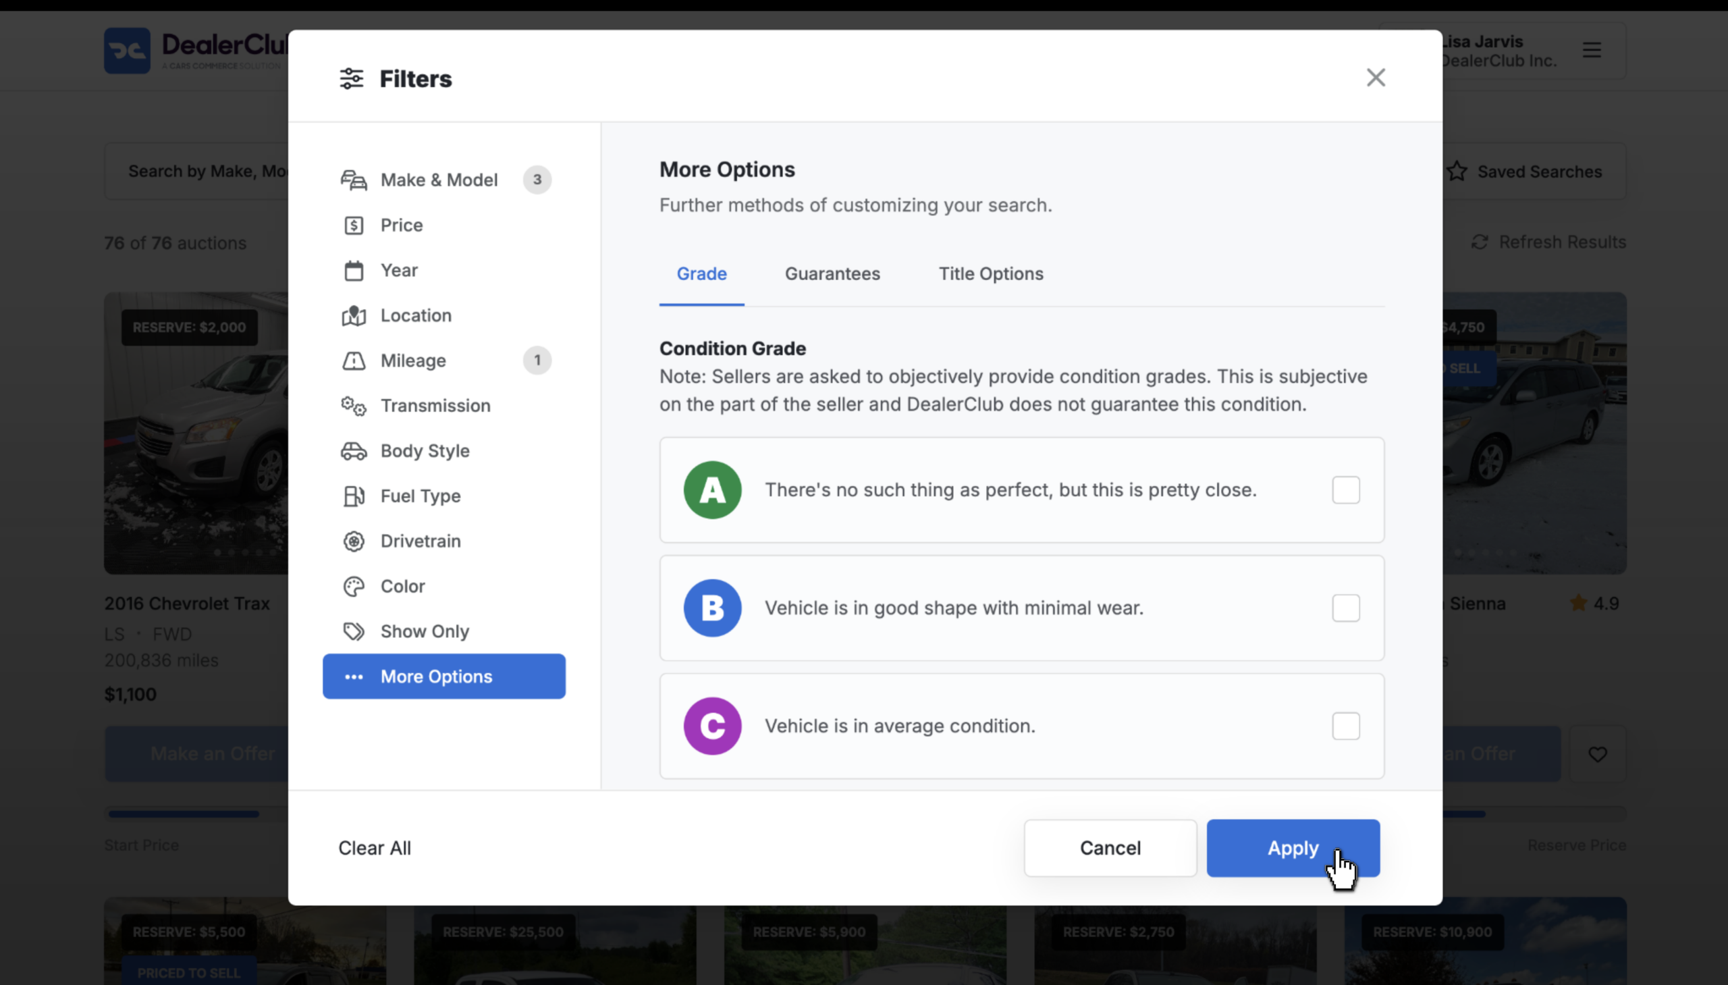Click the DealerClub logo icon
This screenshot has height=985, width=1728.
(127, 51)
